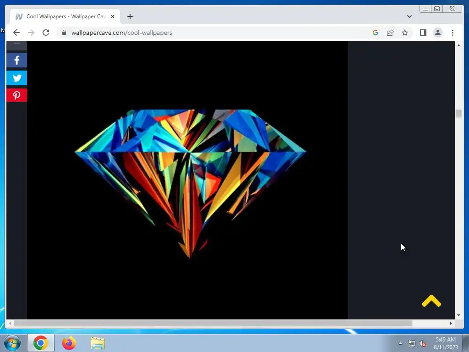Image resolution: width=469 pixels, height=352 pixels.
Task: Pin the wallpaper on Pinterest
Action: (17, 95)
